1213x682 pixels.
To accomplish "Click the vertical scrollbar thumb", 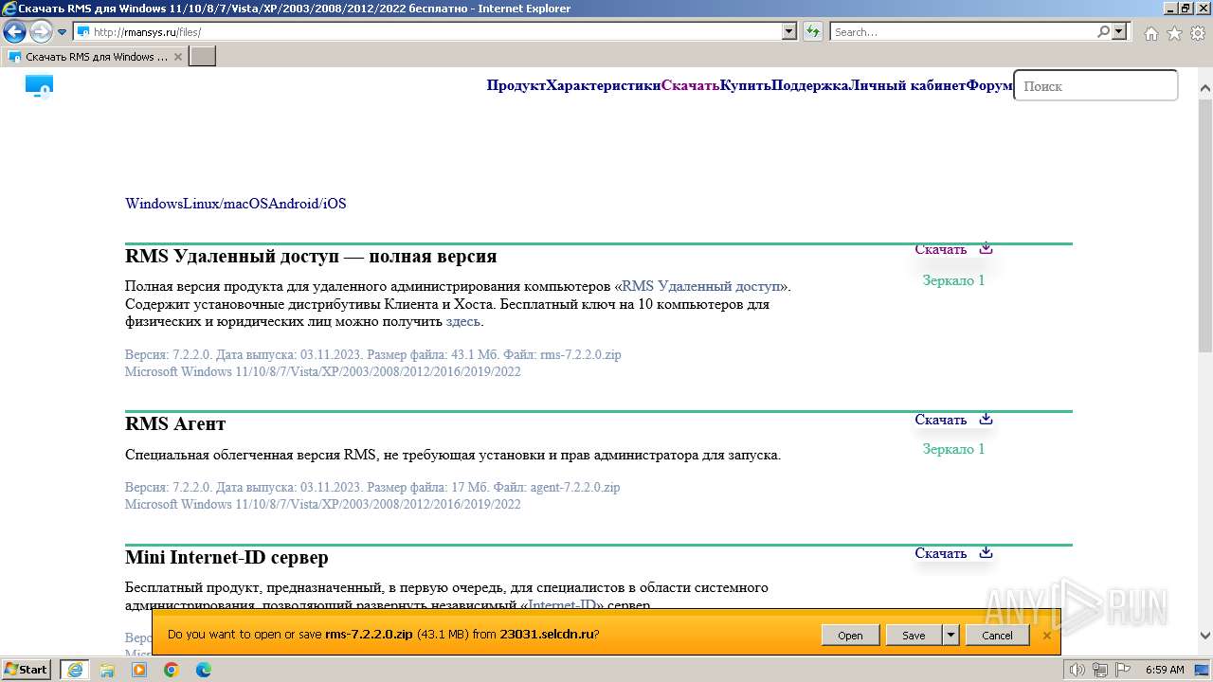I will pyautogui.click(x=1205, y=224).
